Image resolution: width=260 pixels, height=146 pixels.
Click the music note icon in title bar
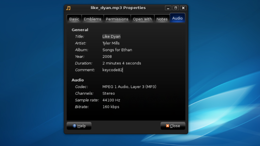tap(68, 8)
